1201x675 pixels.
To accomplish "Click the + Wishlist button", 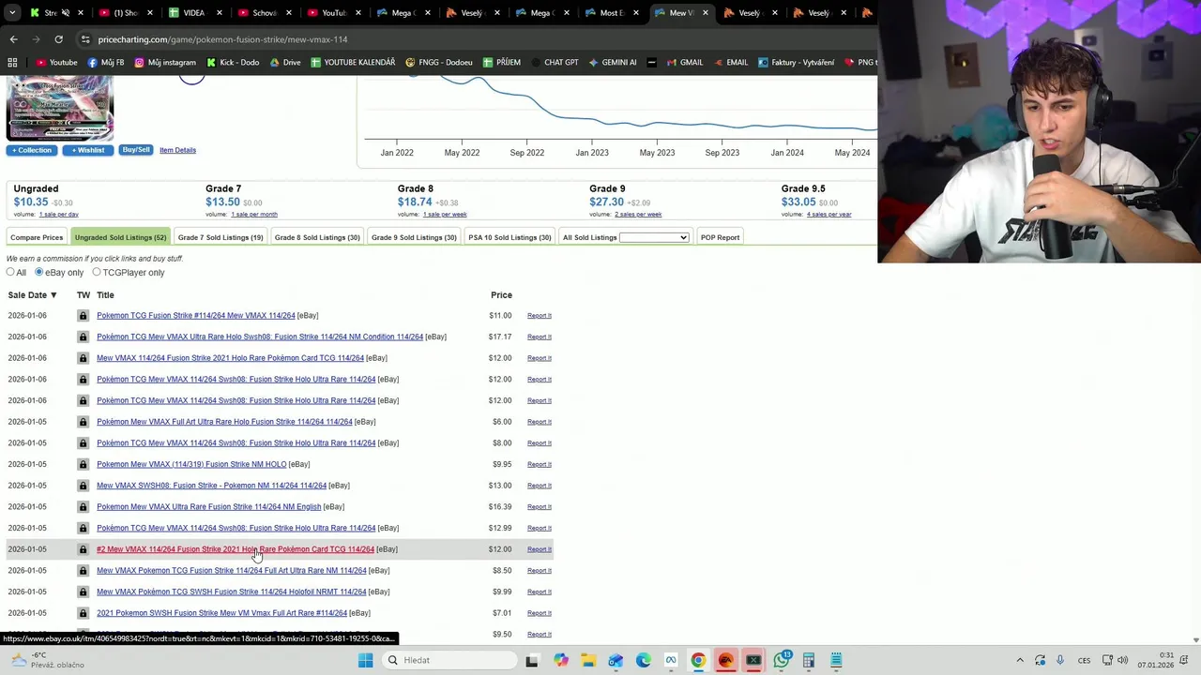I will point(88,150).
